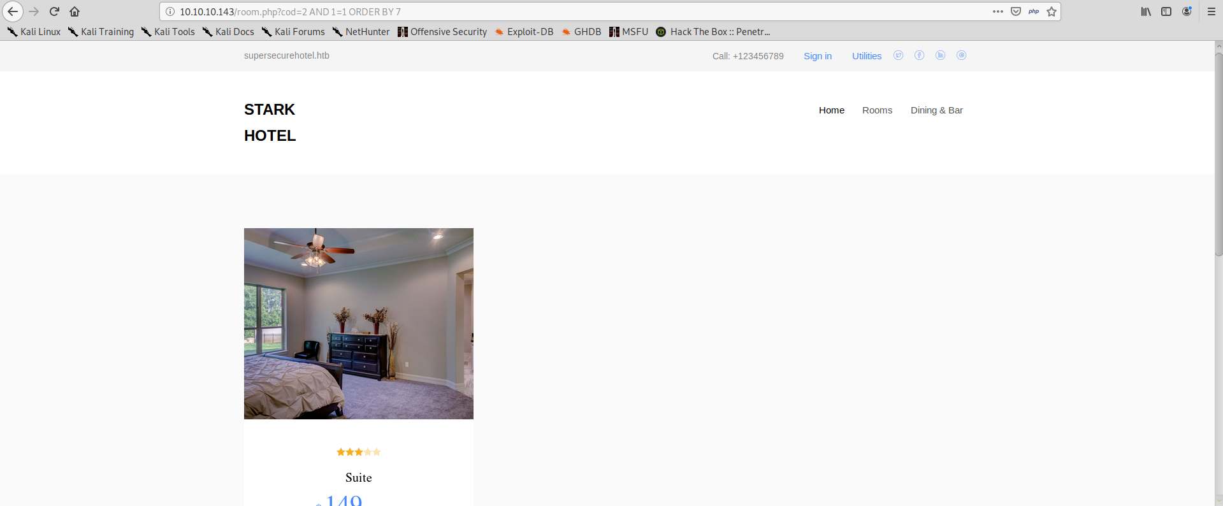Image resolution: width=1223 pixels, height=506 pixels.
Task: Open the NetHunter bookmark
Action: [361, 32]
